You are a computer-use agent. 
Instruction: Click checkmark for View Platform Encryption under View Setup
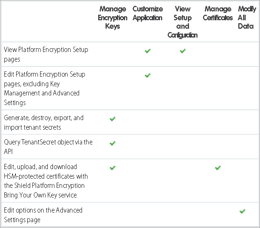pyautogui.click(x=182, y=51)
